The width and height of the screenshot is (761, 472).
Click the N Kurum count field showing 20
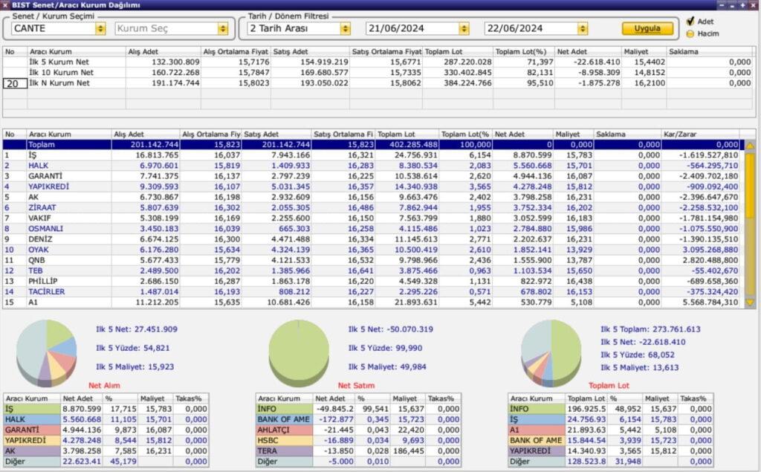[x=15, y=83]
